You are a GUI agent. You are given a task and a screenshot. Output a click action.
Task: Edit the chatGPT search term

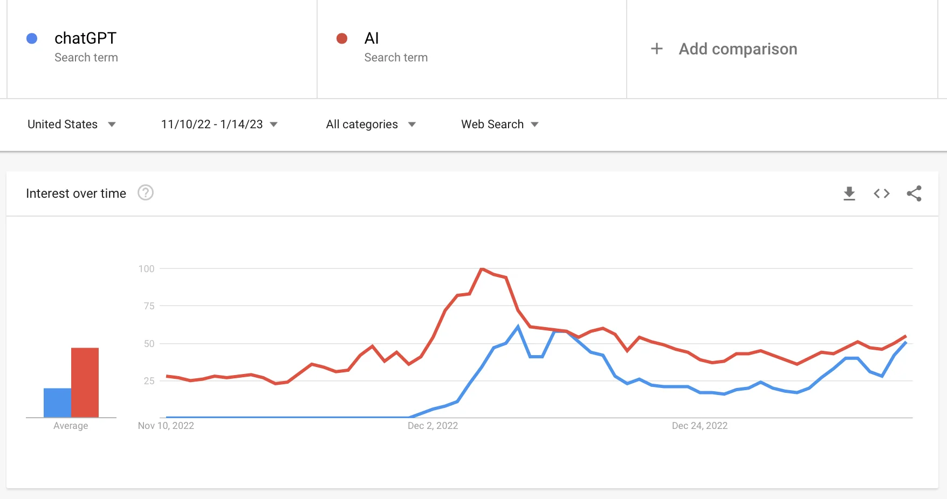click(85, 38)
